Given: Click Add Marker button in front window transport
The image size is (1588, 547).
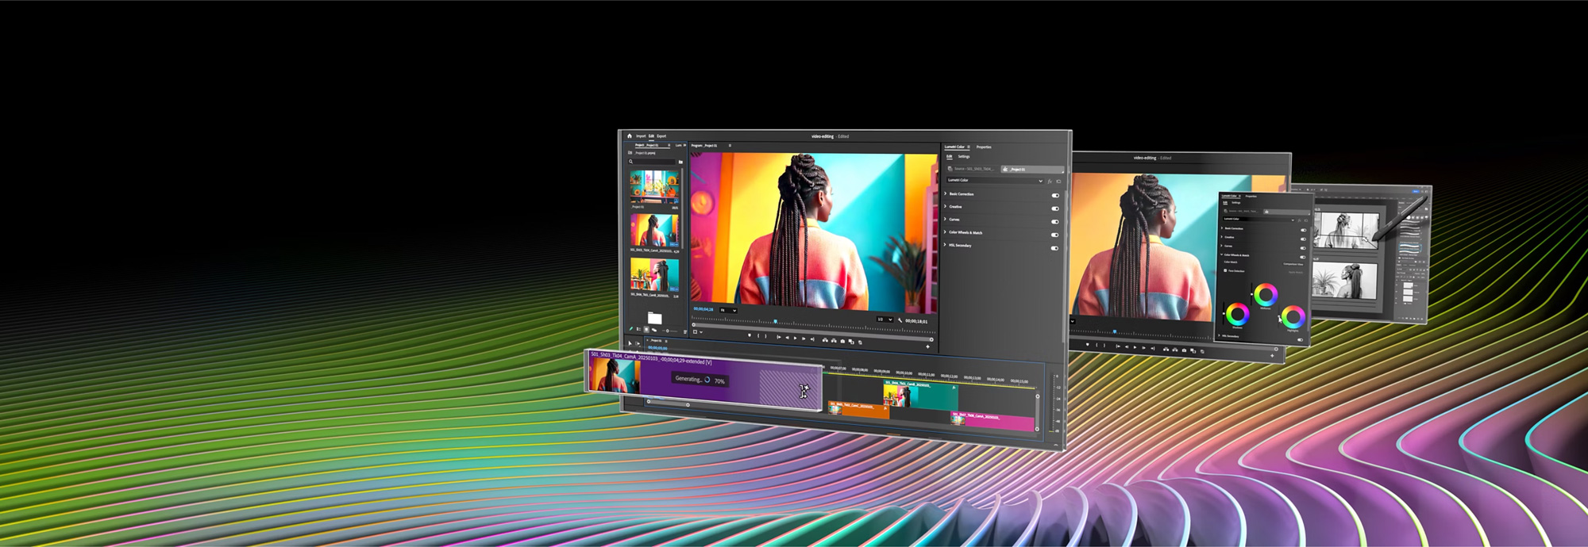Looking at the screenshot, I should tap(750, 335).
